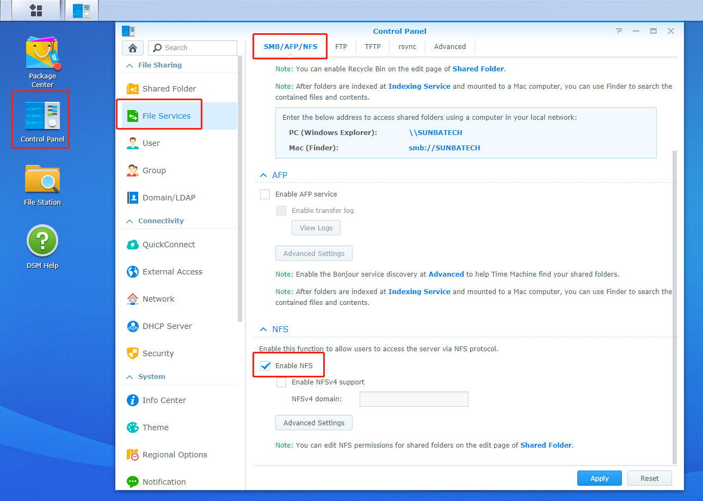Screen dimensions: 703x501
Task: Focus the Control Panel search field
Action: click(193, 48)
